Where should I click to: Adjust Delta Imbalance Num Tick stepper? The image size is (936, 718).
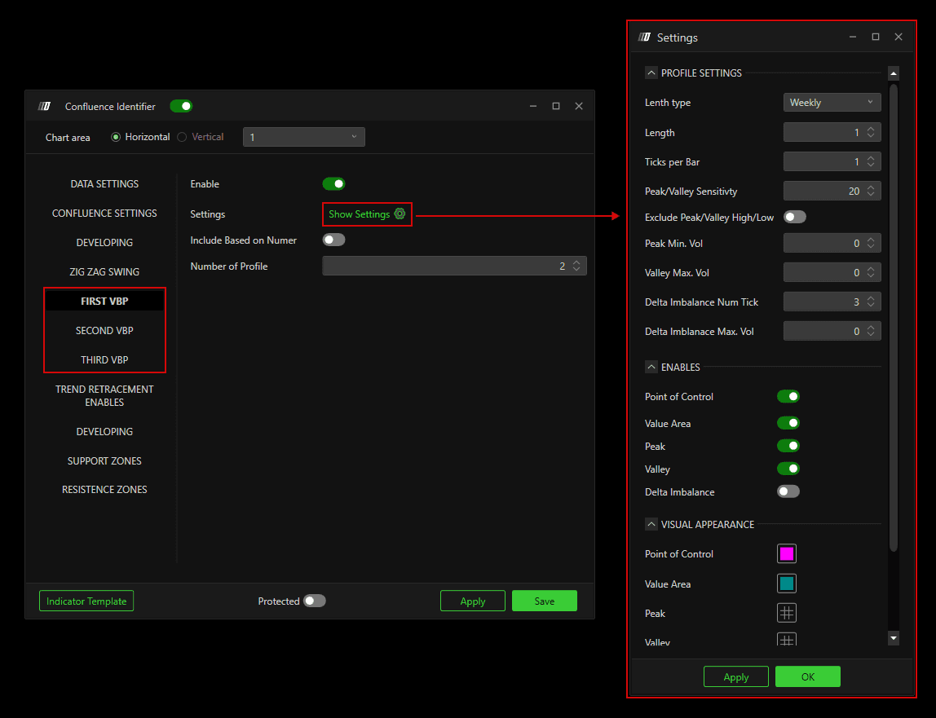871,302
